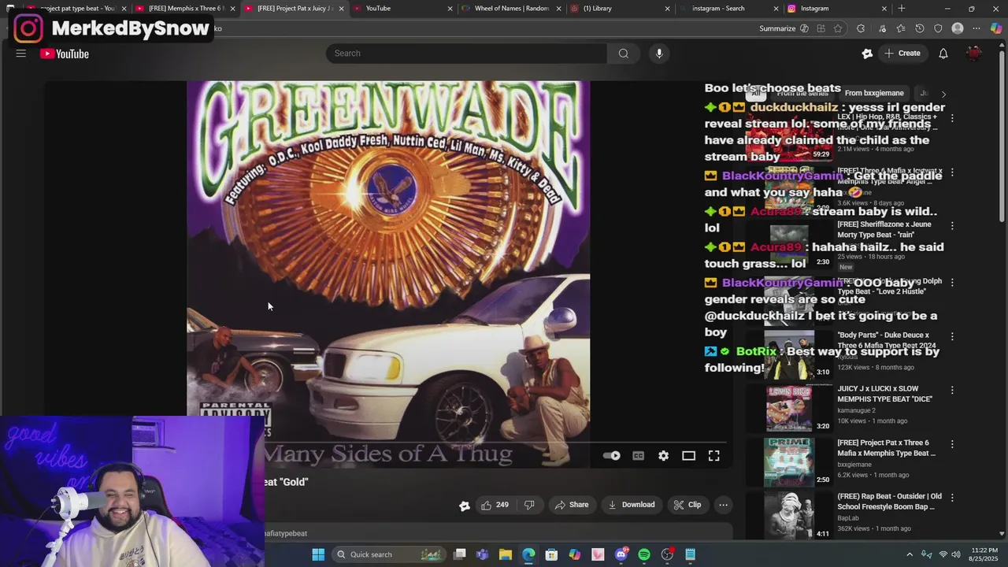
Task: Open Windows Start menu
Action: coord(318,554)
